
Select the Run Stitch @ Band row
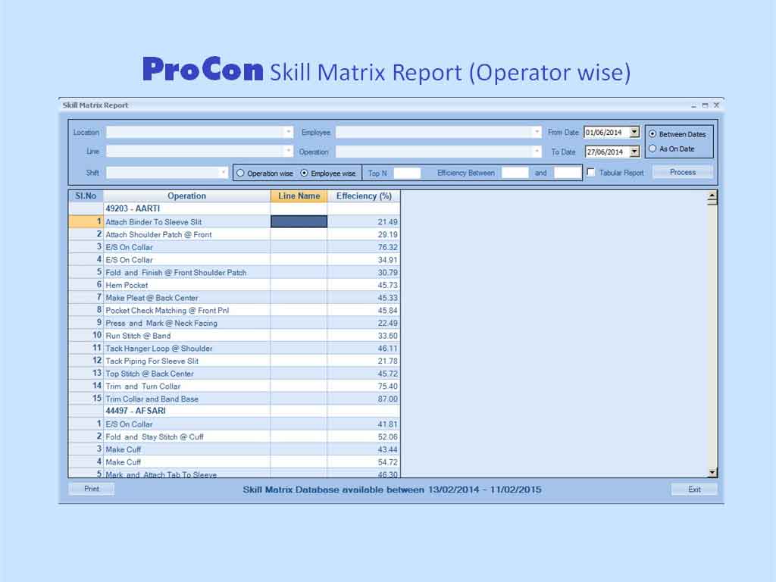coord(234,336)
